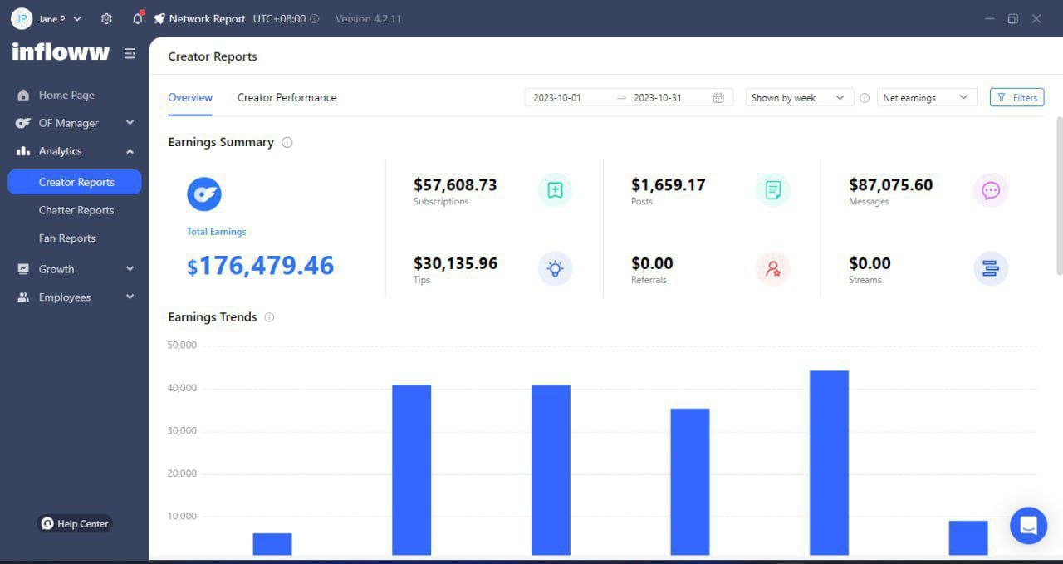Open the live chat support bubble

click(1028, 525)
